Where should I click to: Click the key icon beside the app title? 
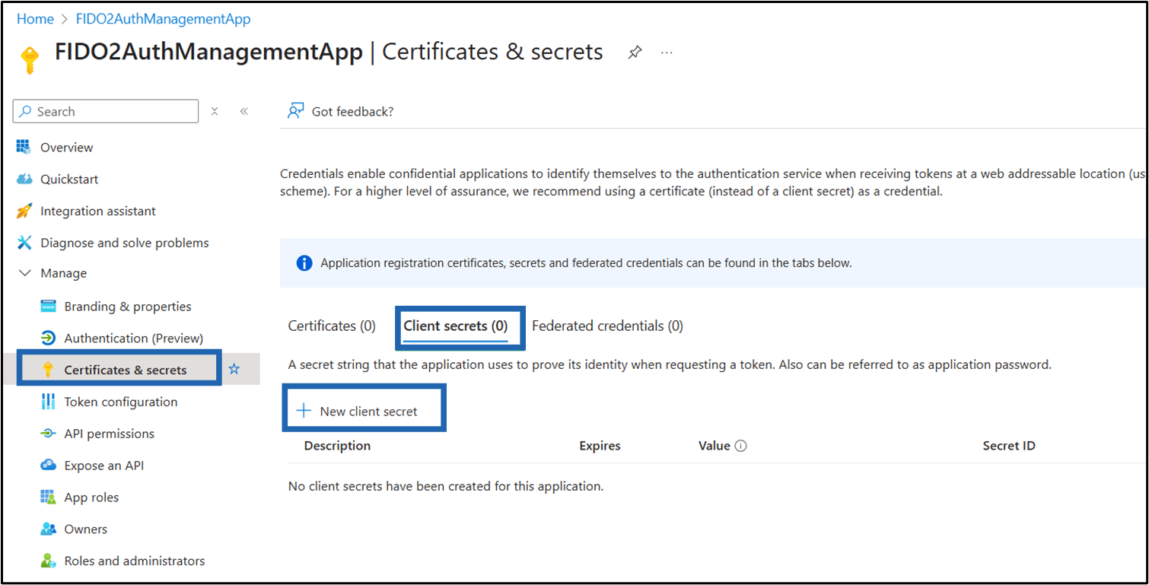coord(30,60)
